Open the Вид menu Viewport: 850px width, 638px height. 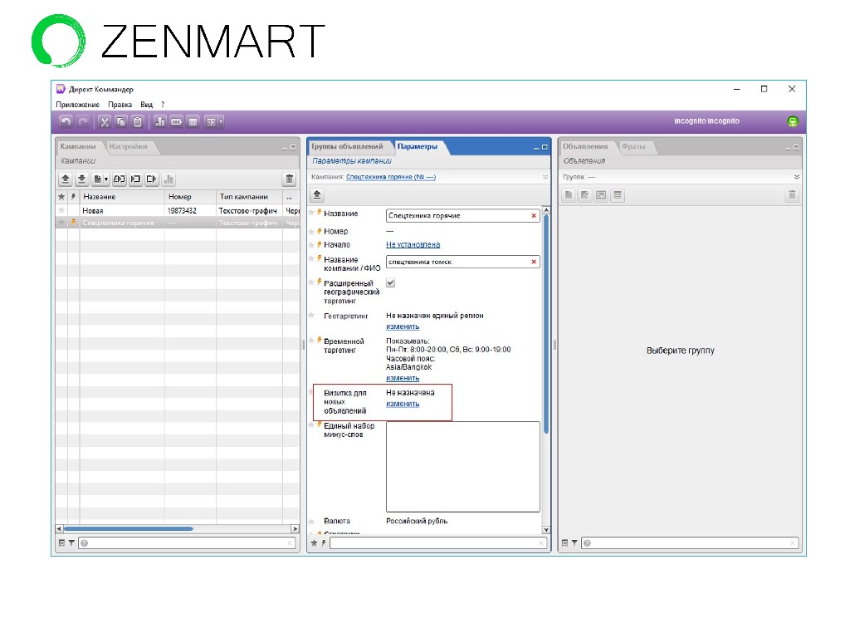pyautogui.click(x=146, y=105)
